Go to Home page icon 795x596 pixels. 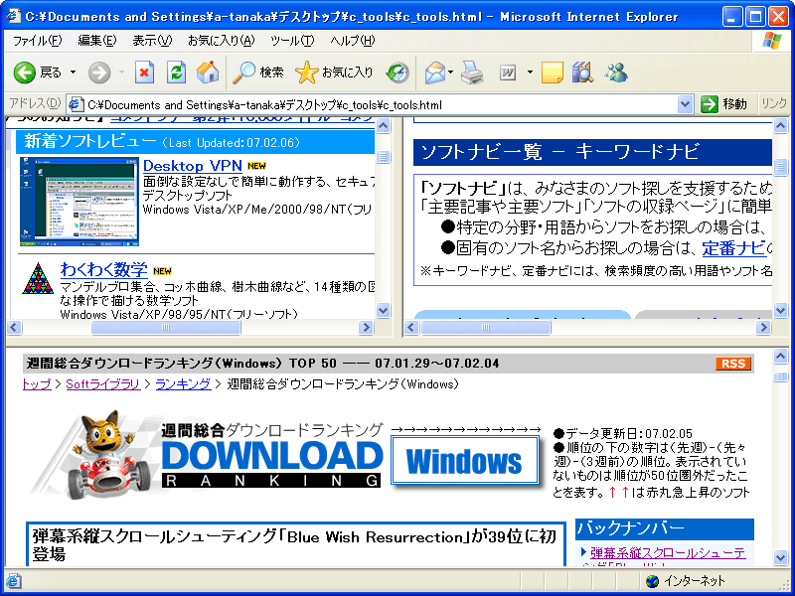tap(208, 73)
